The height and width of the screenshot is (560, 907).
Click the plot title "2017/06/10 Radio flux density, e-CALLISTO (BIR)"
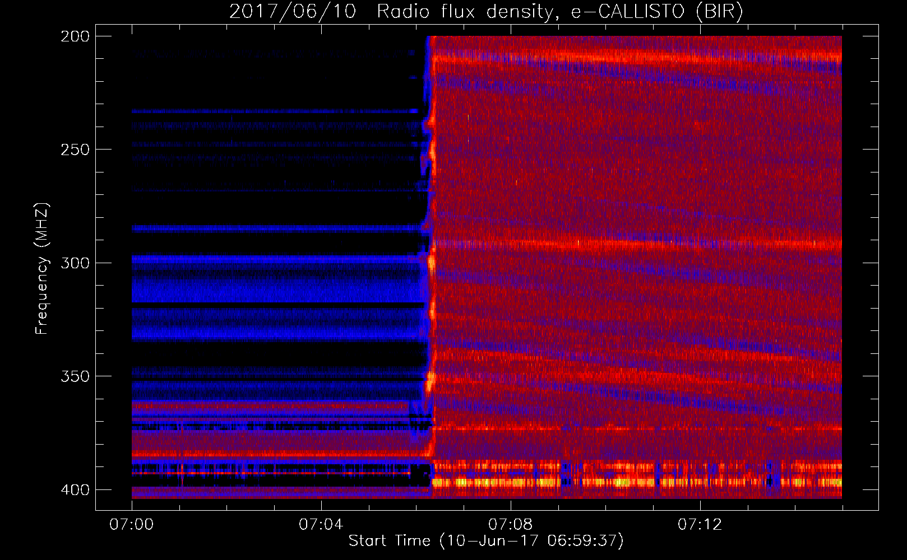(x=486, y=12)
